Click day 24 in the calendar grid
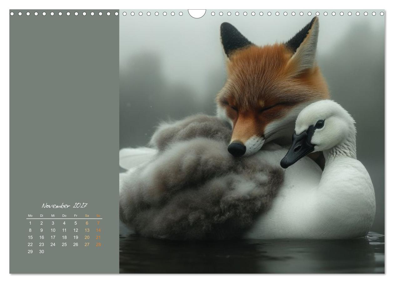This screenshot has width=394, height=283. pos(53,245)
